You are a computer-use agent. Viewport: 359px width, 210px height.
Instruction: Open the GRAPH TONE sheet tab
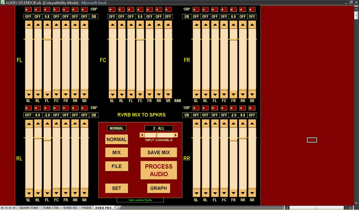[x=29, y=208]
